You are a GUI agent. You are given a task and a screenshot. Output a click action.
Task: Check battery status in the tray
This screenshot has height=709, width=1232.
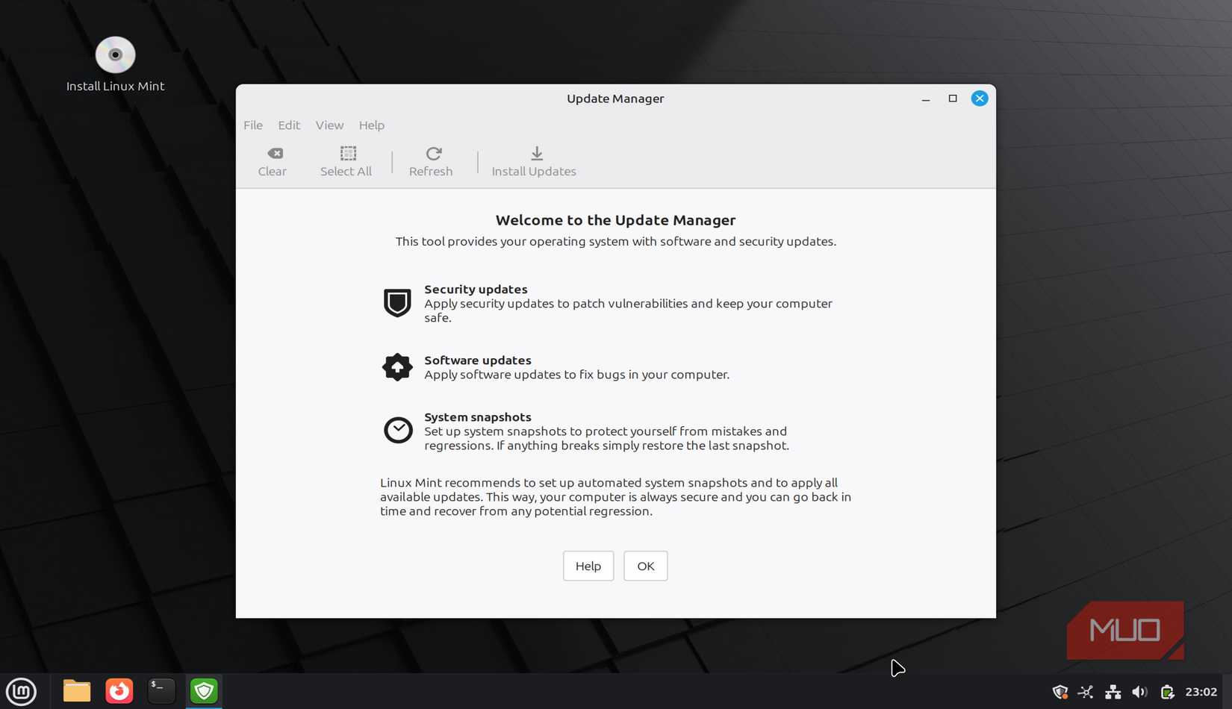pos(1167,691)
